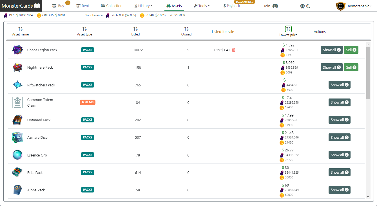Click the Rc: 91.79 % status text
This screenshot has width=377, height=206.
pos(177,15)
